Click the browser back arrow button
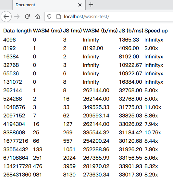 [6, 17]
